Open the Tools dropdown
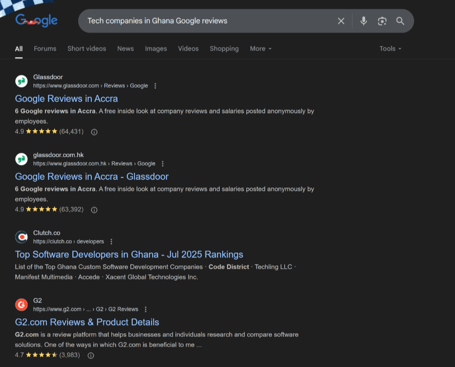The height and width of the screenshot is (367, 455). (390, 49)
